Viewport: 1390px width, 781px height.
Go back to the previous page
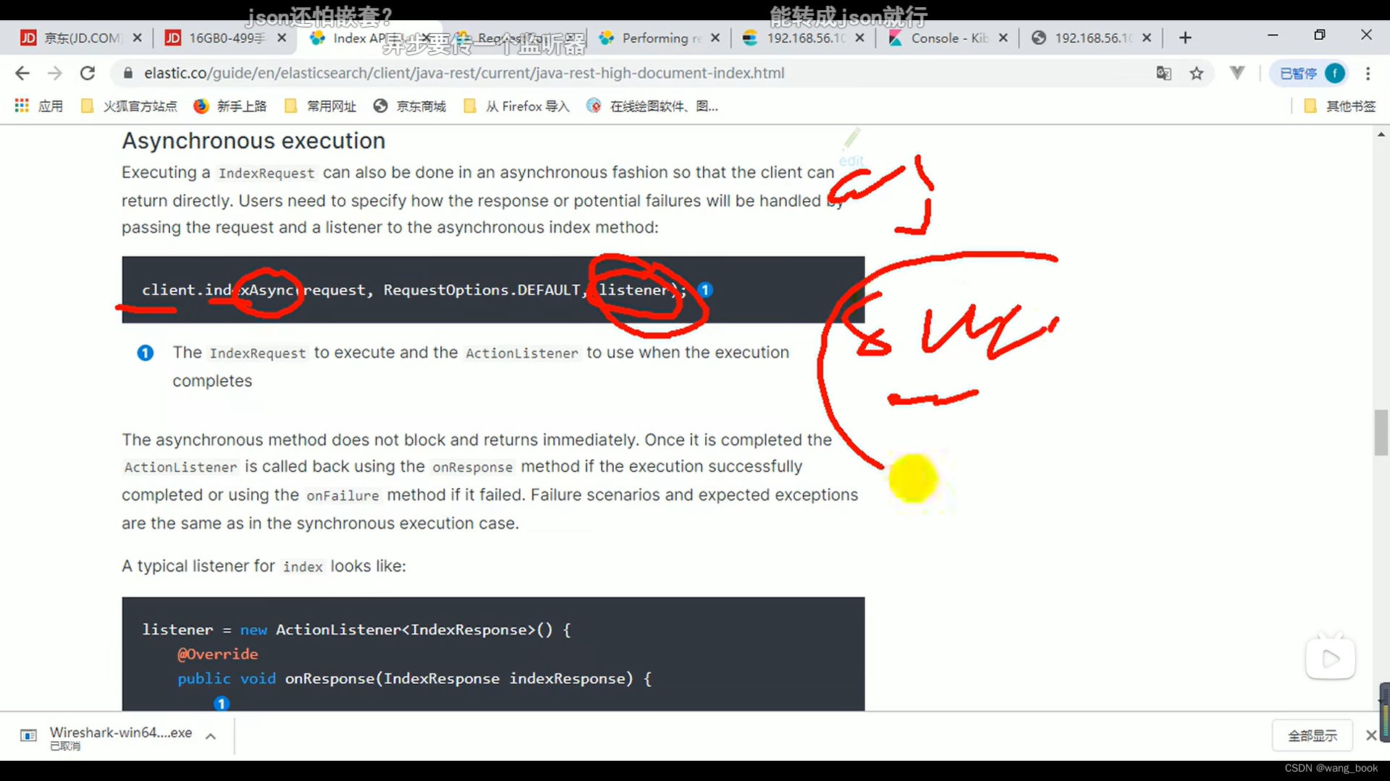pos(22,73)
